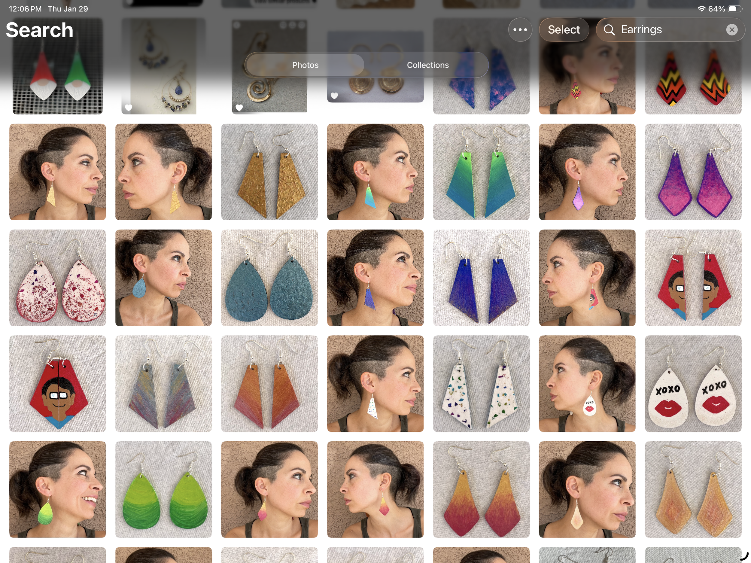This screenshot has height=563, width=751.
Task: Open the joined cartoon face earrings photo
Action: tap(57, 384)
